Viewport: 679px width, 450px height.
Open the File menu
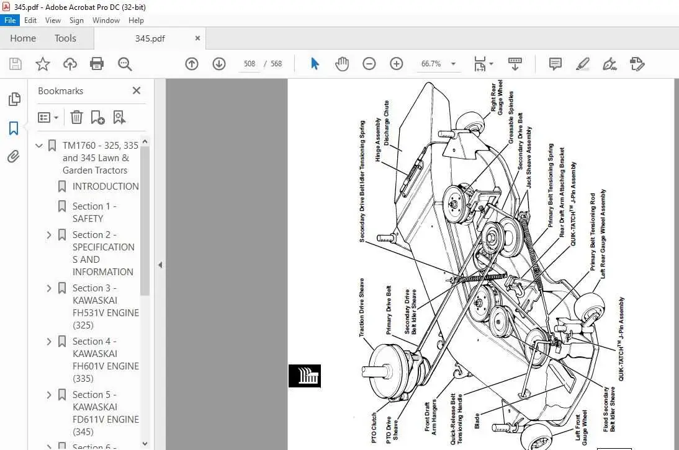pos(10,20)
